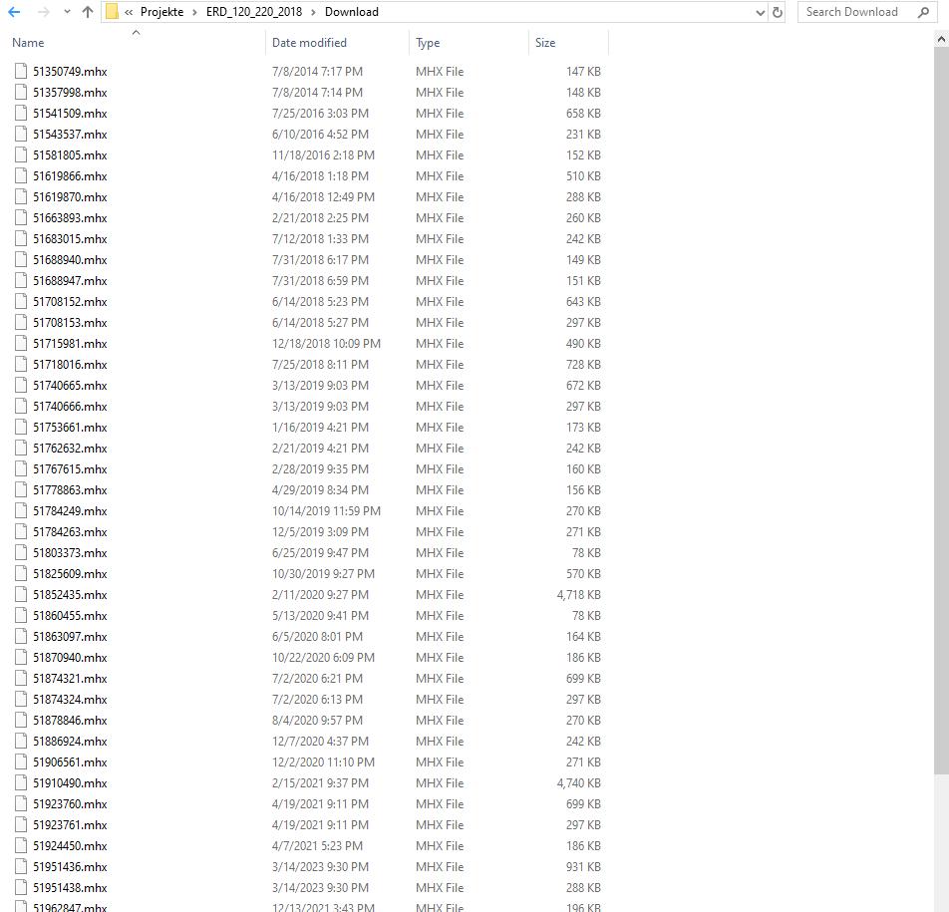The height and width of the screenshot is (912, 949).
Task: Open recent locations dropdown arrow
Action: click(67, 12)
